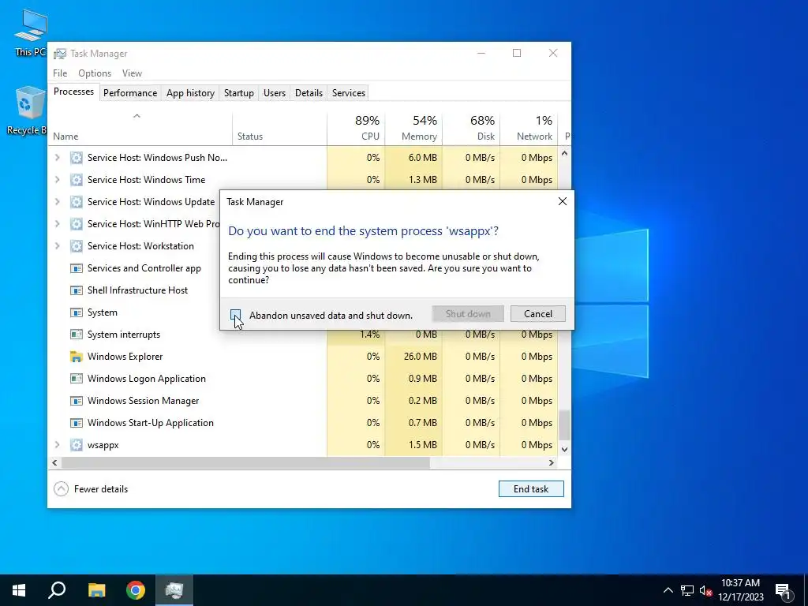Click Task Manager taskbar icon

point(174,590)
